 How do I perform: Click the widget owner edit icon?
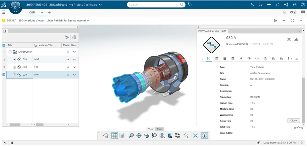[275, 20]
